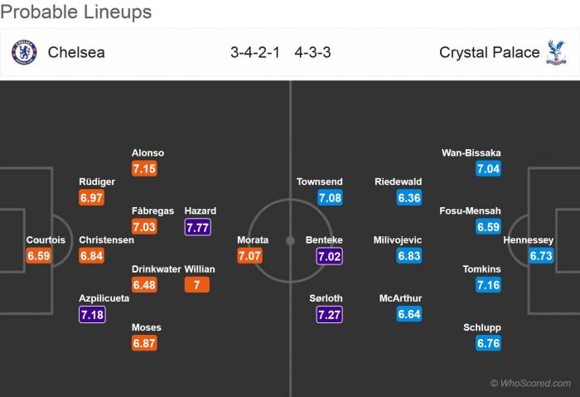Click Azpilicueta's 7.18 rating badge

[92, 314]
